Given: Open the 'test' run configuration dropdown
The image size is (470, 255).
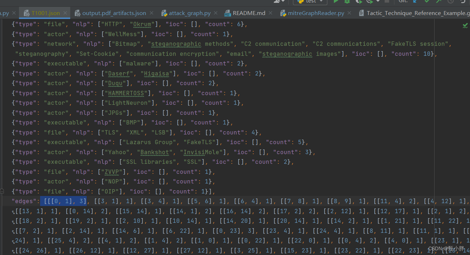Looking at the screenshot, I should 310,1.
